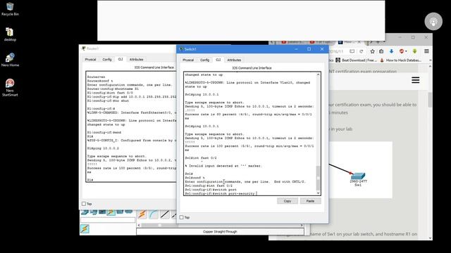Click the Router1 window title bar
The height and width of the screenshot is (253, 451).
click(x=128, y=48)
